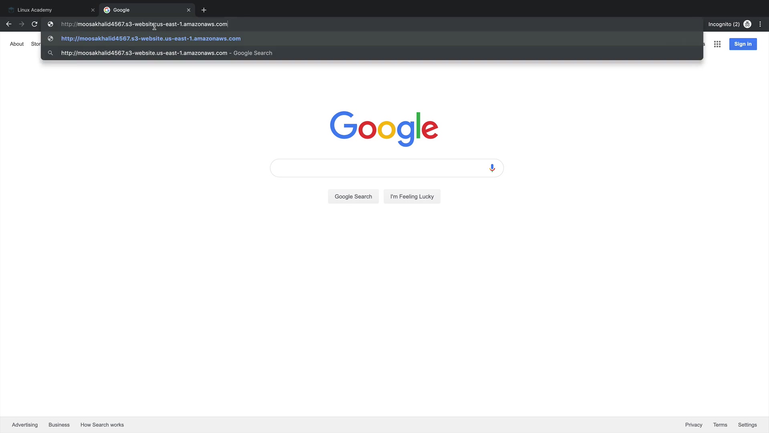Click I'm Feeling Lucky button
The width and height of the screenshot is (769, 433).
tap(412, 196)
